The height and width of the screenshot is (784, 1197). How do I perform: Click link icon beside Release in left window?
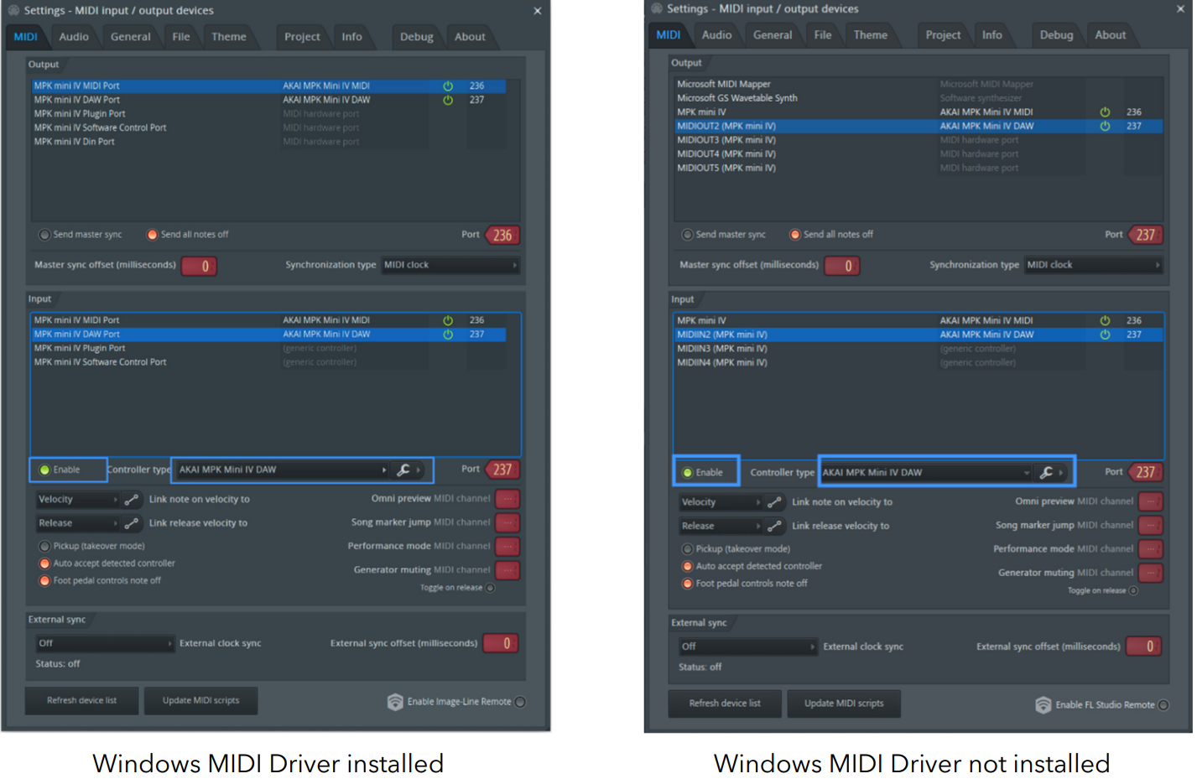(132, 523)
